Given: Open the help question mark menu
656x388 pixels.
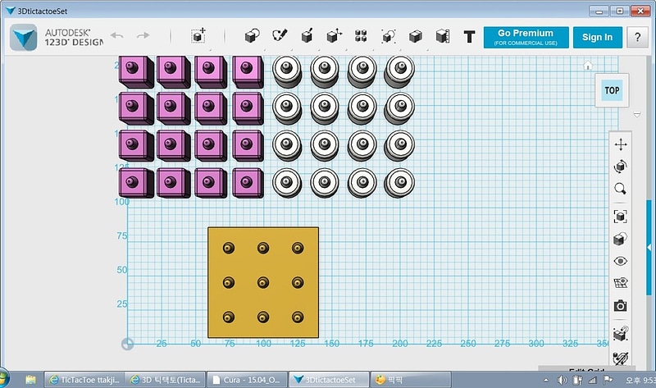Looking at the screenshot, I should 637,37.
